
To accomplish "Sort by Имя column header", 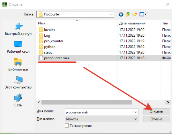I will coord(42,23).
